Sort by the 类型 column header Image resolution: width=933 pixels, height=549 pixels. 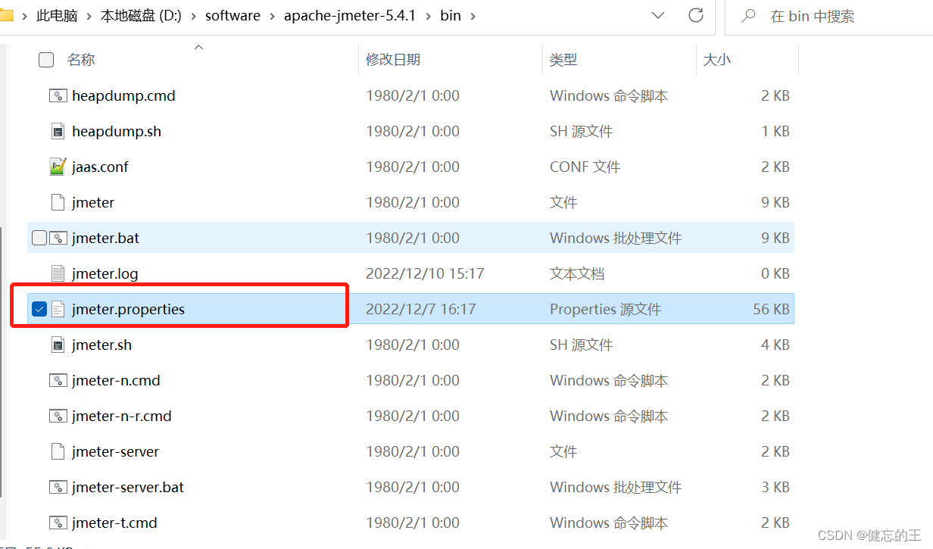pyautogui.click(x=563, y=60)
